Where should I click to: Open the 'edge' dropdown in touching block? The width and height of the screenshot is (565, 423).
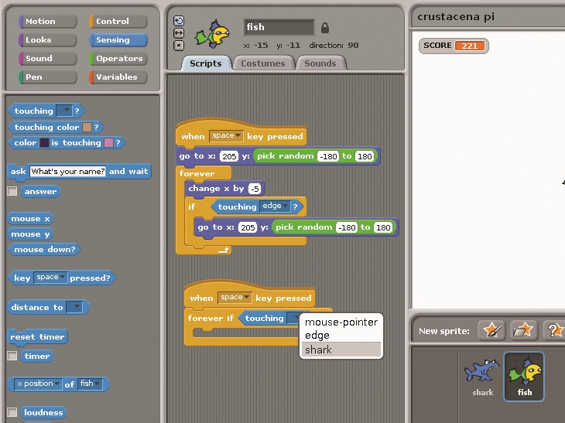click(276, 206)
